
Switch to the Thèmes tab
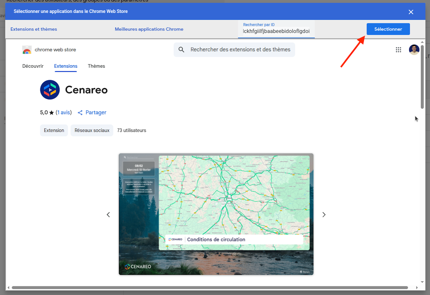click(96, 66)
